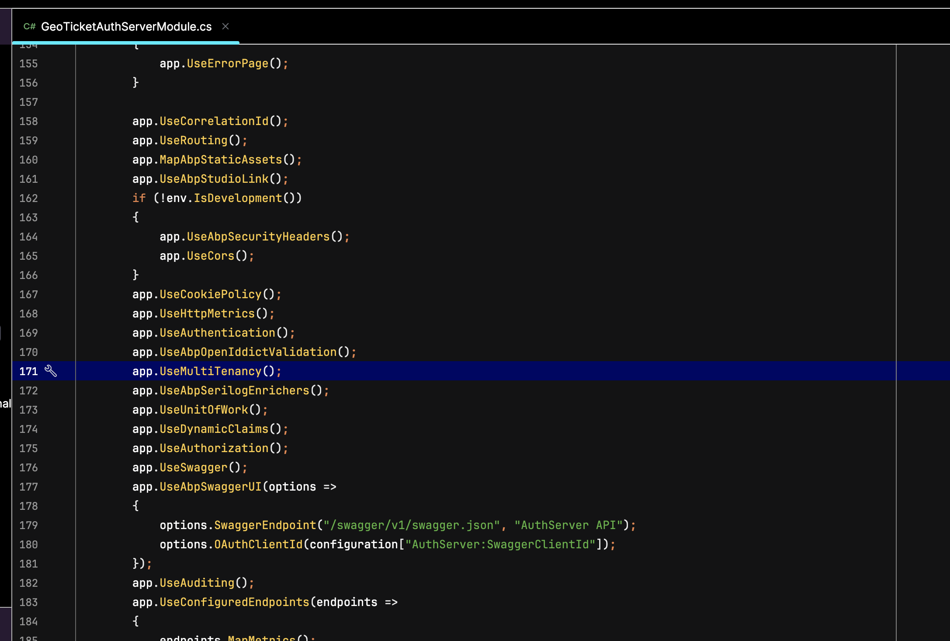The width and height of the screenshot is (950, 641).
Task: Click UseAbpSerilogEnrichers on line 172
Action: tap(234, 390)
